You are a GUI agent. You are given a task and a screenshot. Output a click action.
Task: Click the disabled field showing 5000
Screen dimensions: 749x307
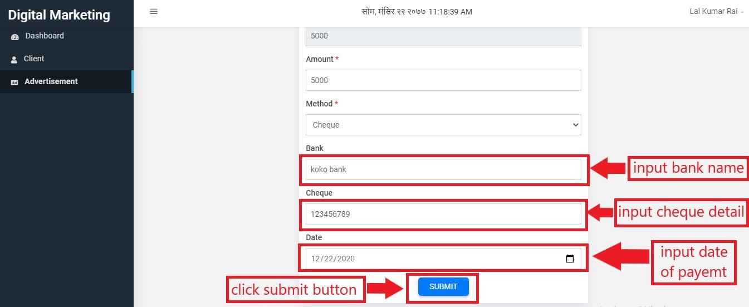443,36
